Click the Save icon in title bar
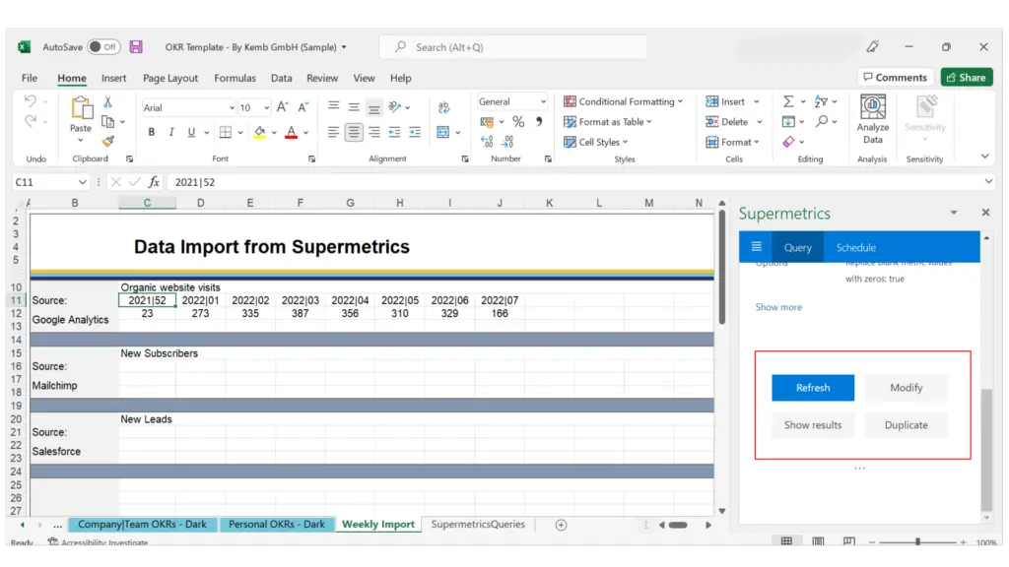This screenshot has height=567, width=1009. point(136,47)
